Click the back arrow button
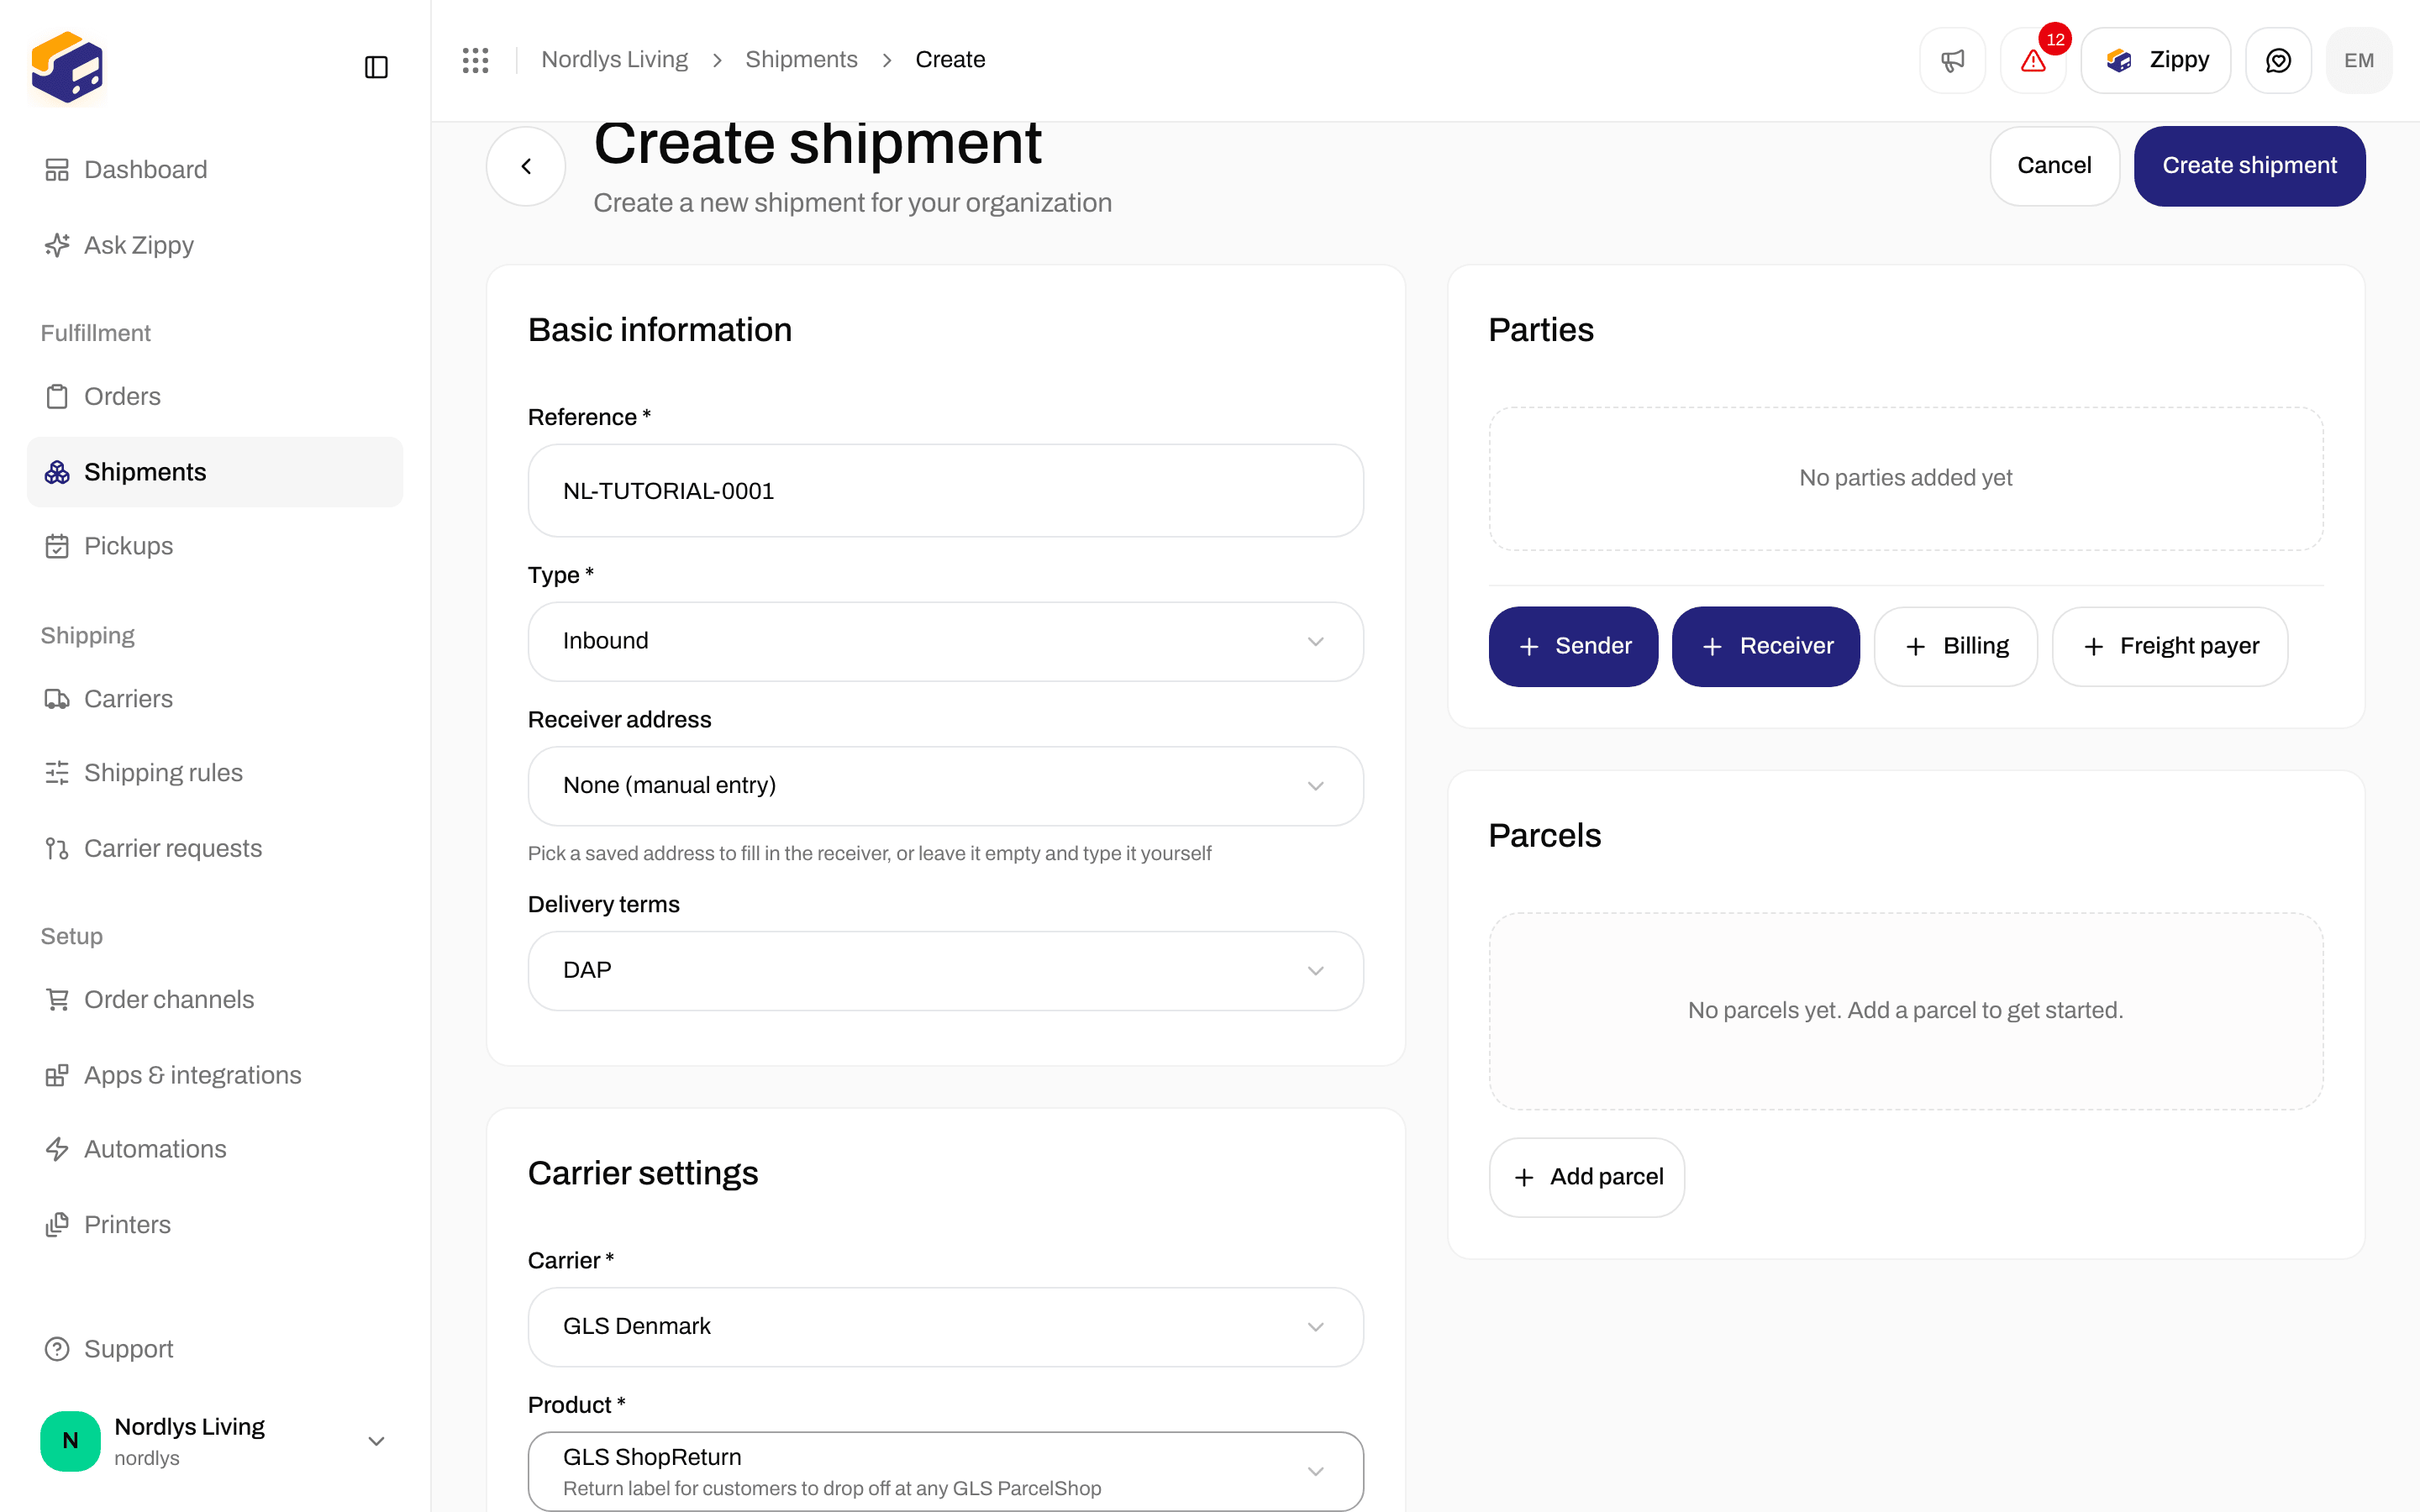Image resolution: width=2420 pixels, height=1512 pixels. click(x=526, y=166)
